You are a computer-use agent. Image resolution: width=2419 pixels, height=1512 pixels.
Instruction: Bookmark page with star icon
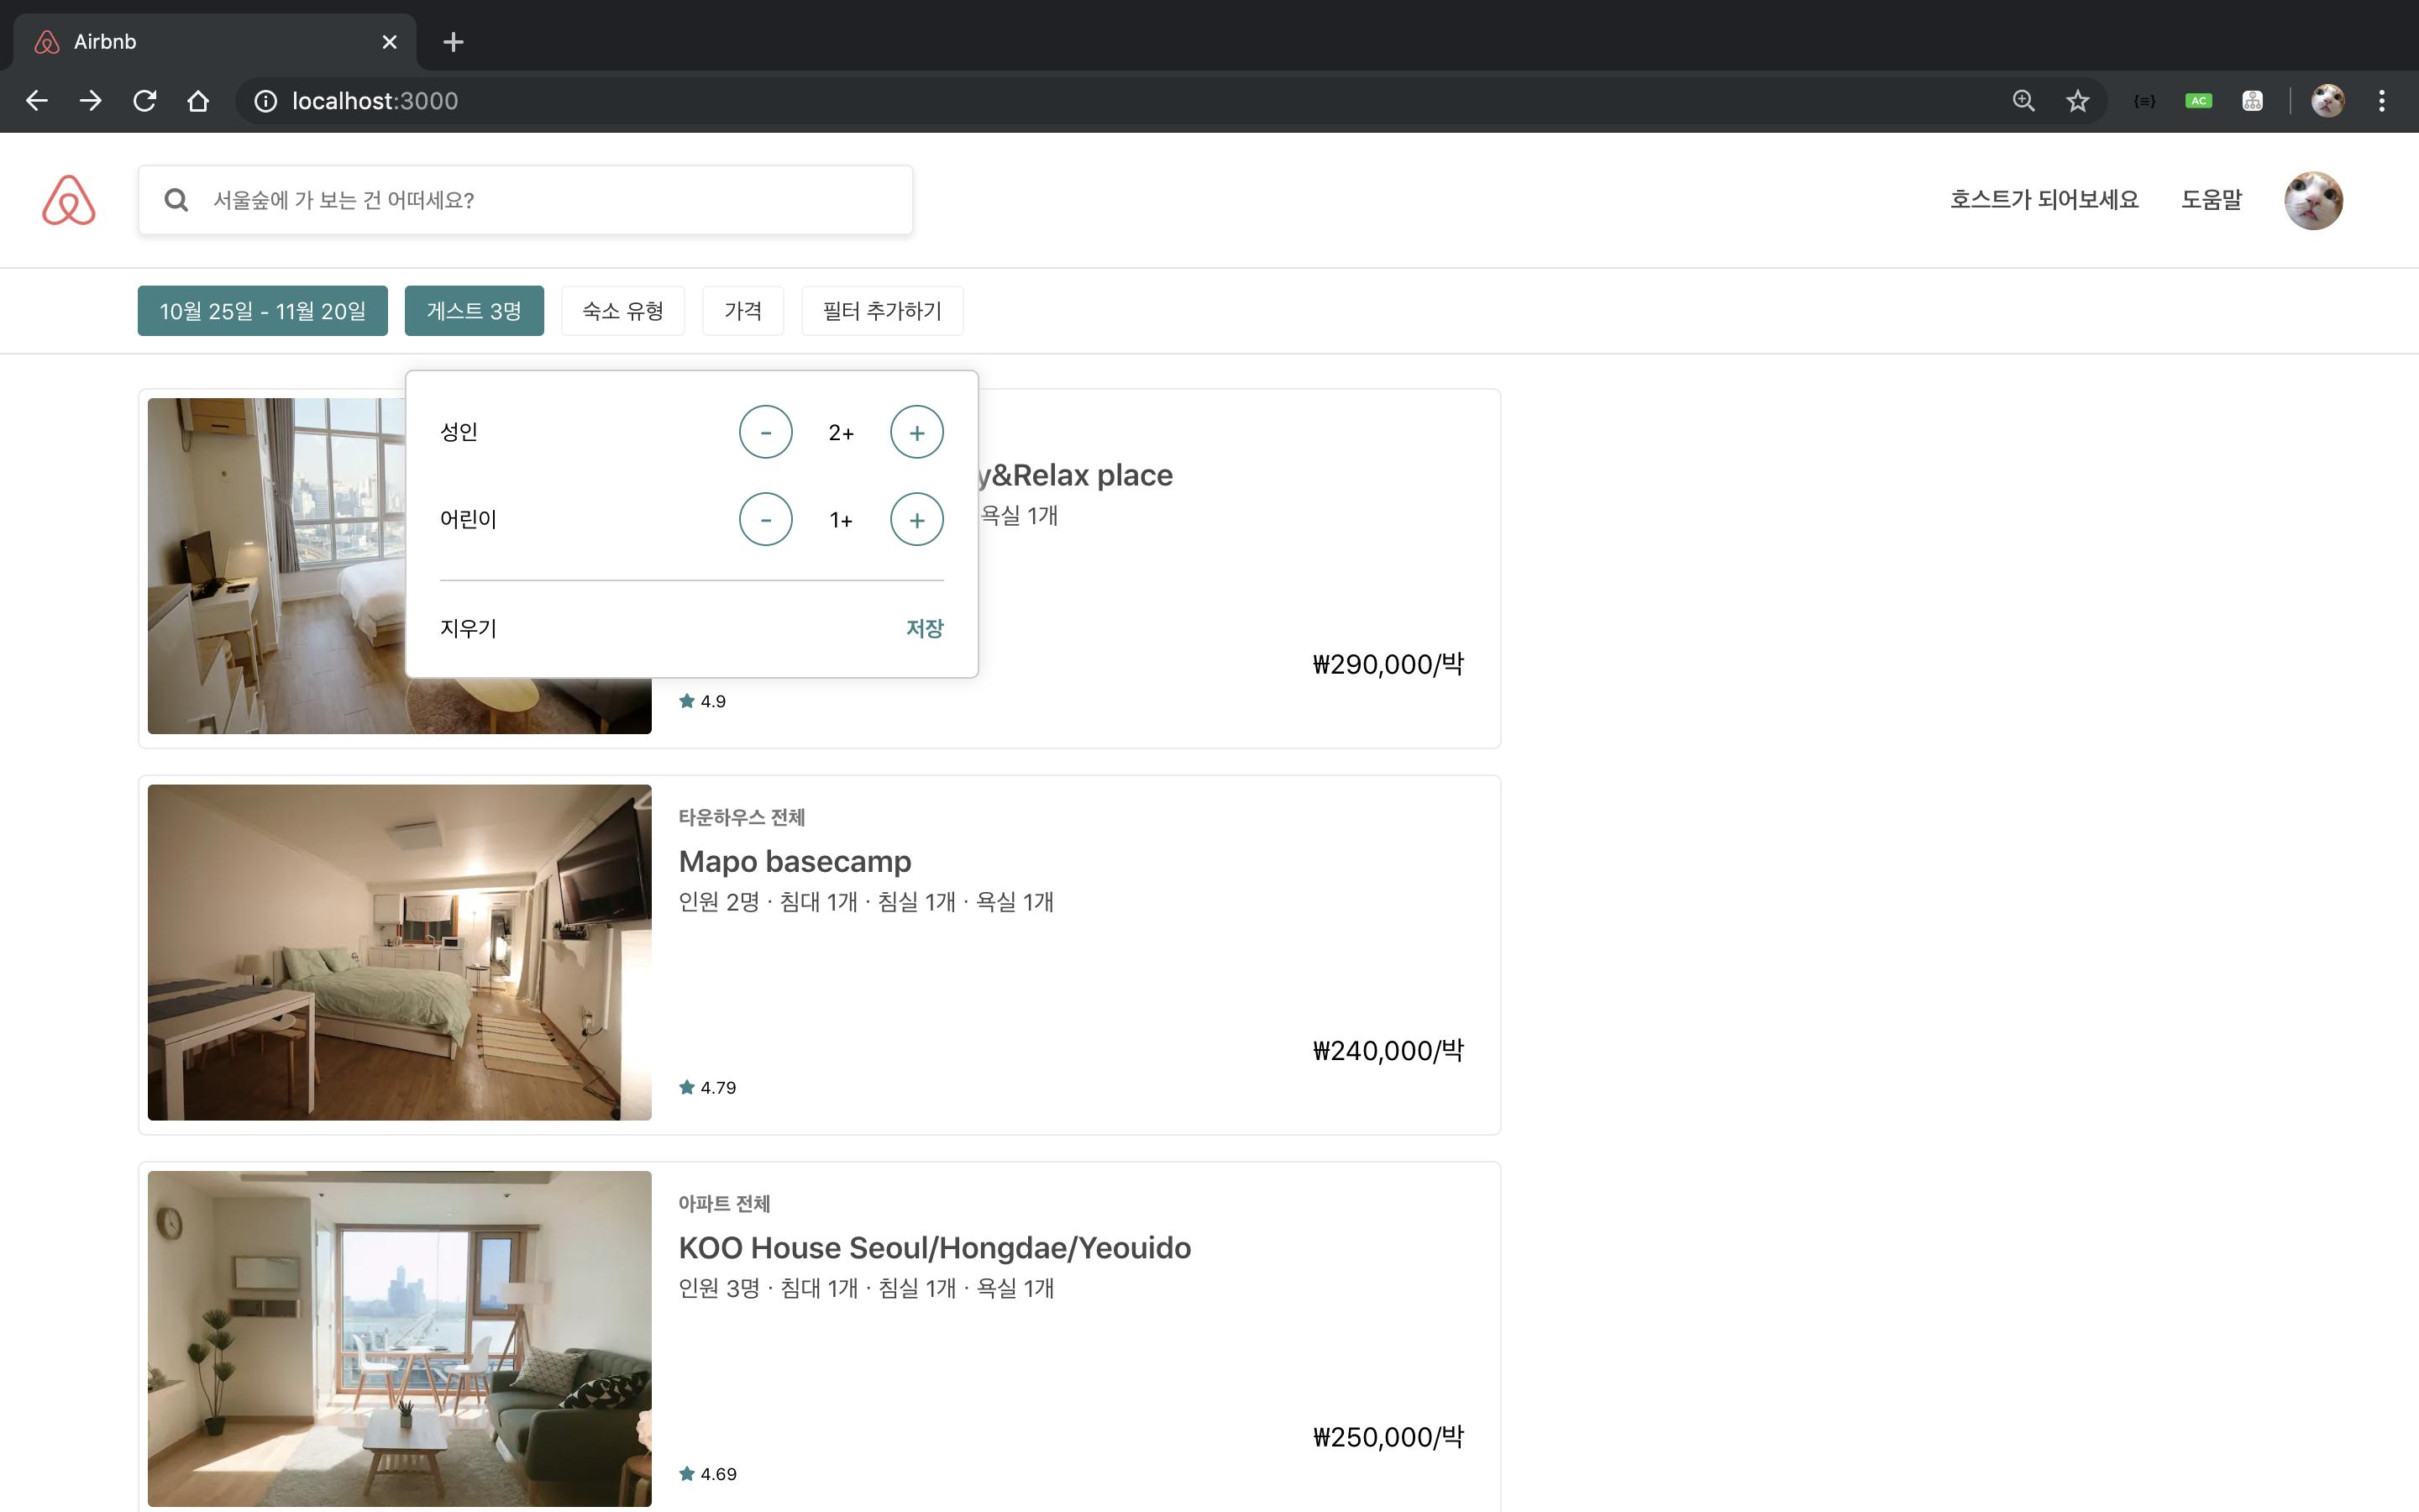2077,101
